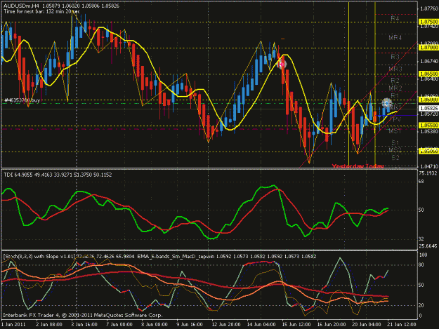
Task: Click the '14 Jun 04:00' time axis label
Action: [x=261, y=325]
